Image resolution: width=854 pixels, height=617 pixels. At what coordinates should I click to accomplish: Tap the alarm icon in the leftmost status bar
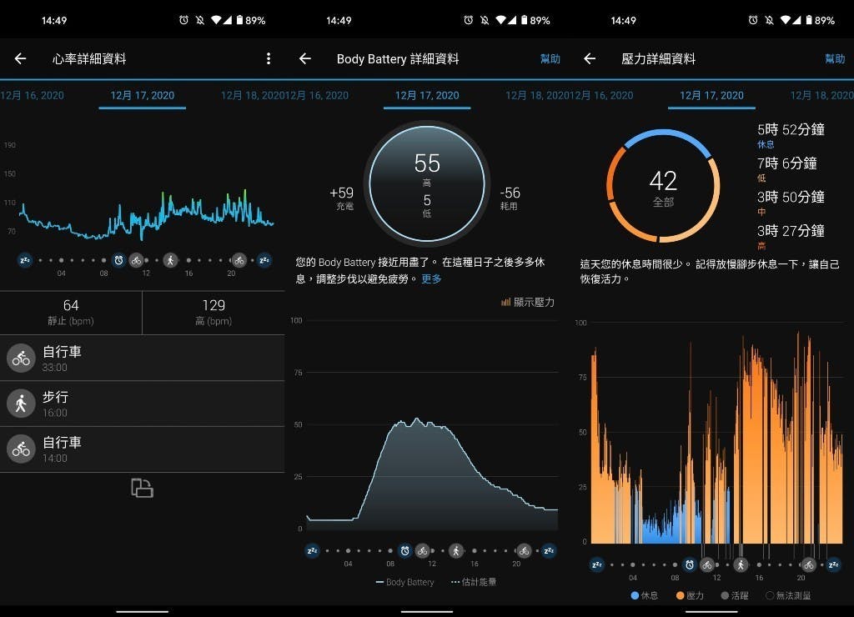184,20
